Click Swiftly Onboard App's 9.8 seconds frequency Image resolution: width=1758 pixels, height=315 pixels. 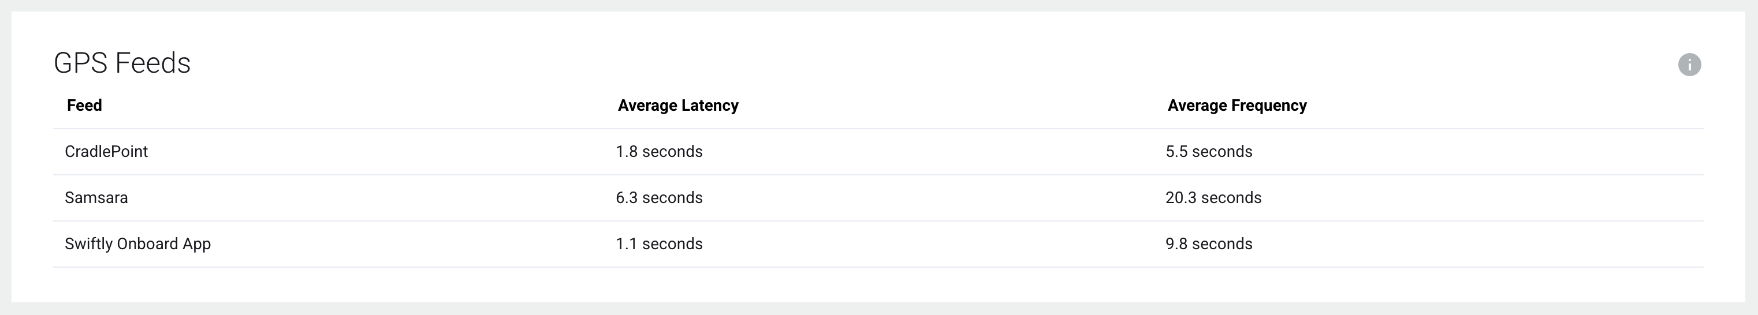click(x=1209, y=244)
